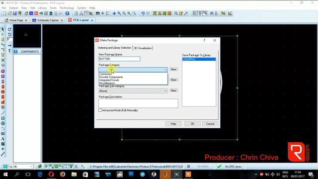Open Opera browser from the taskbar
Image resolution: width=318 pixels, height=179 pixels.
(x=51, y=175)
